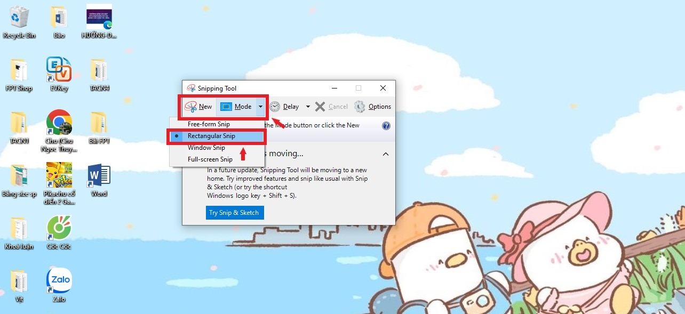Open the Delay dropdown arrow
The width and height of the screenshot is (685, 314).
tap(308, 107)
